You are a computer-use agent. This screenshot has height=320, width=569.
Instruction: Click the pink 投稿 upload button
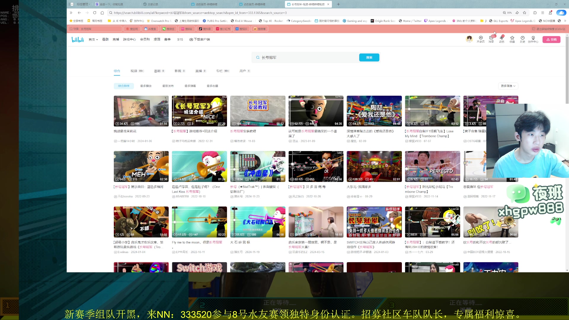tap(551, 39)
